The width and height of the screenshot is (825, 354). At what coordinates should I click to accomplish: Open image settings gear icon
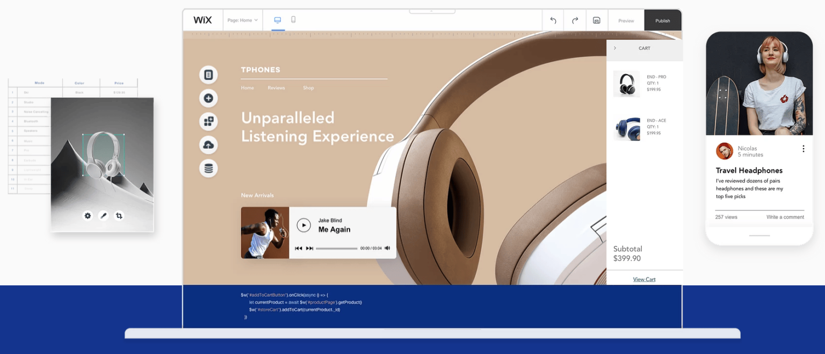pyautogui.click(x=88, y=216)
